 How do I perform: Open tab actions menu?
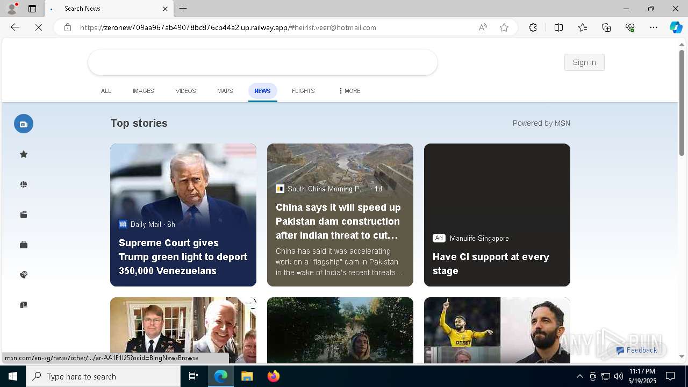pos(32,9)
